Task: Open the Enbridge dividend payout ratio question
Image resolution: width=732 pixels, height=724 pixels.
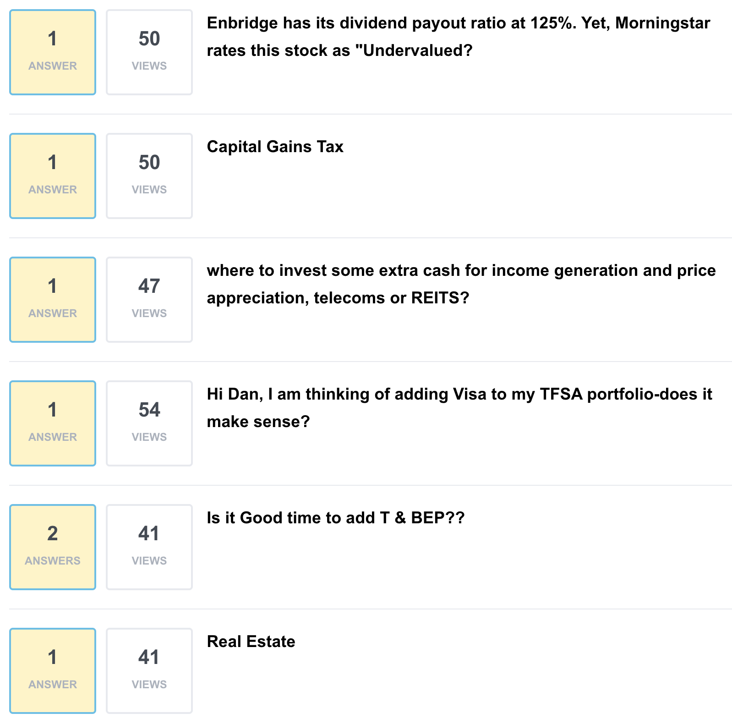Action: 458,23
